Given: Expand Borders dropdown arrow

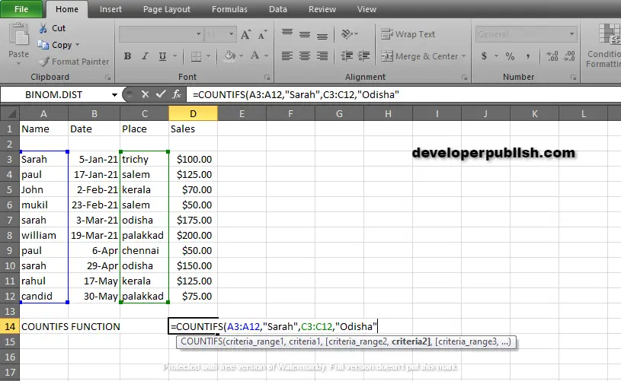Looking at the screenshot, I should tap(208, 56).
